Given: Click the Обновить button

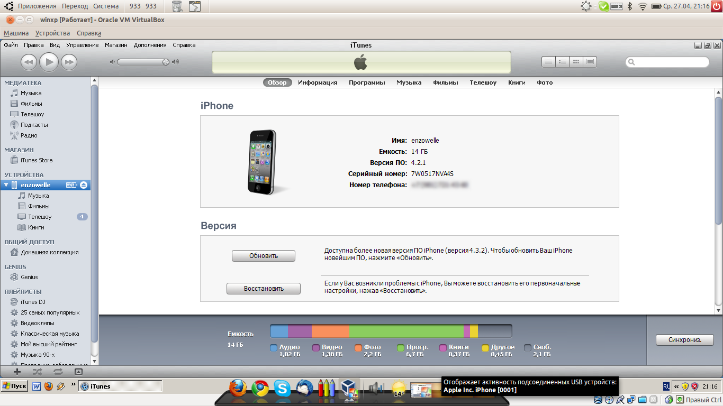Looking at the screenshot, I should (x=264, y=256).
